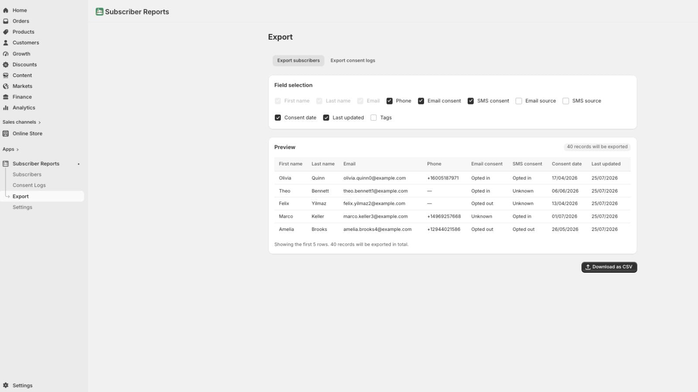Click the Settings gear icon at bottom
The width and height of the screenshot is (698, 392).
pyautogui.click(x=6, y=385)
